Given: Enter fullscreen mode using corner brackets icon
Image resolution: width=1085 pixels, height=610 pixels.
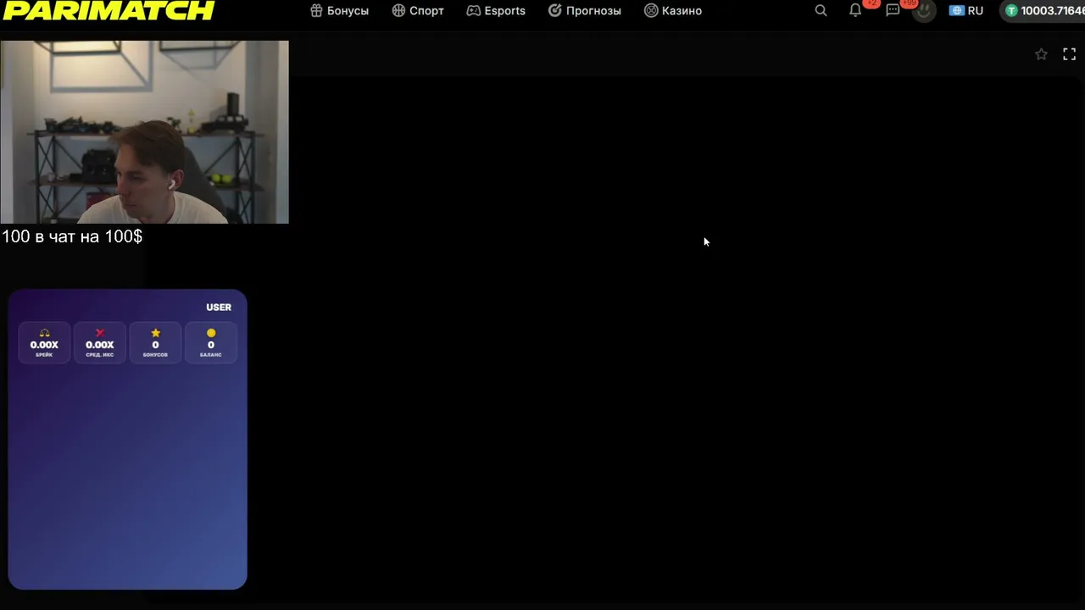Looking at the screenshot, I should (1069, 54).
